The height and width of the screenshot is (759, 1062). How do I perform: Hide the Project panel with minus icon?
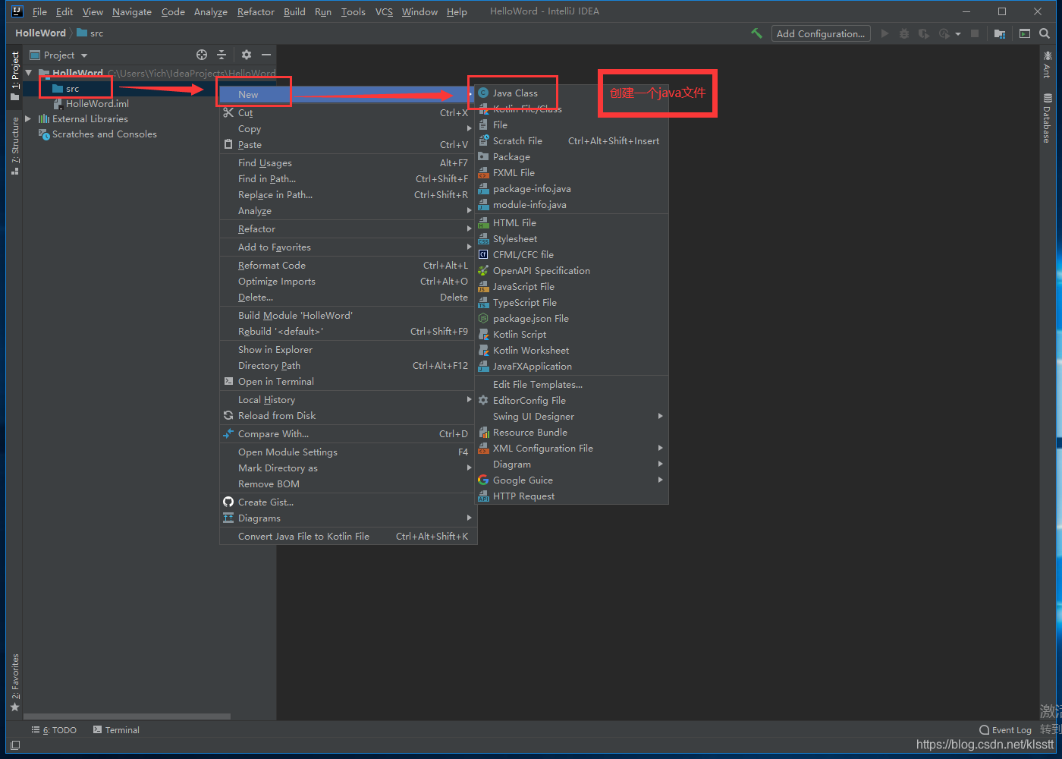[266, 55]
